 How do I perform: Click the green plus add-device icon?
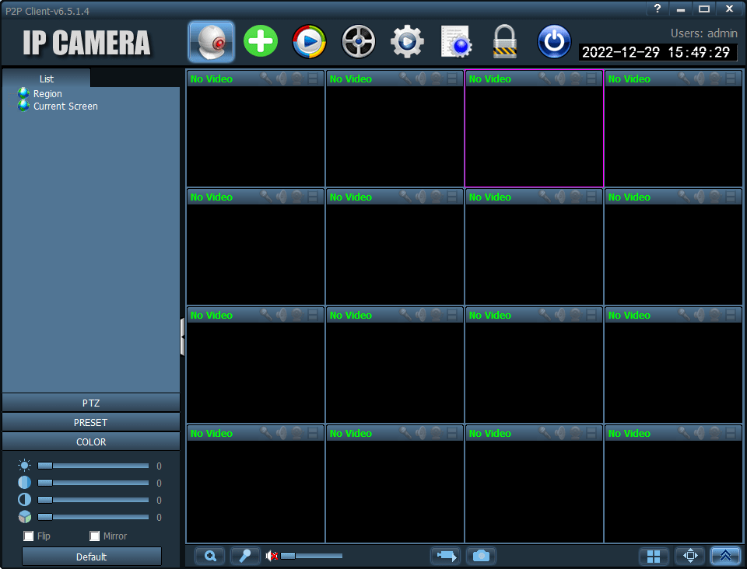coord(261,41)
